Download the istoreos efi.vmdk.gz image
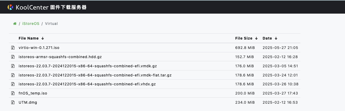345x111 pixels. (x=88, y=66)
